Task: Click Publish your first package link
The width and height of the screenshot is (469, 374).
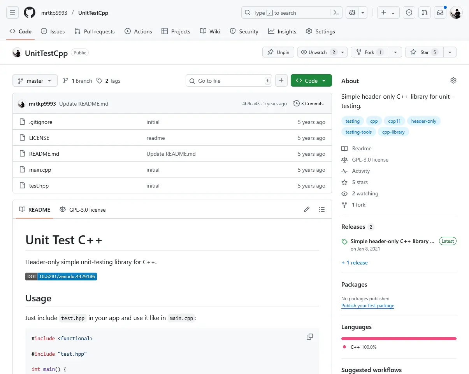Action: (x=368, y=306)
